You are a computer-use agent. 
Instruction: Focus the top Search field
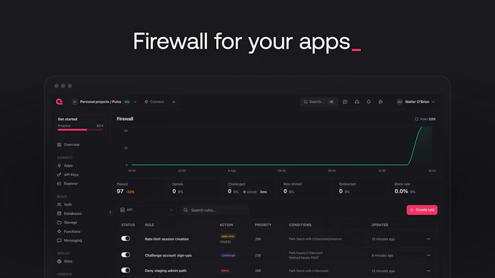(x=319, y=102)
